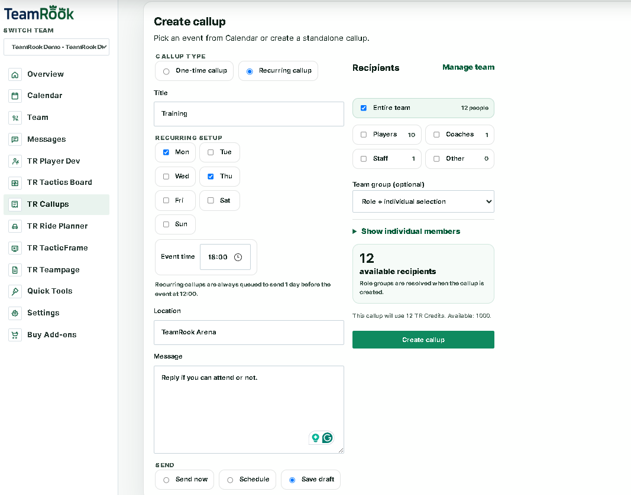
Task: Check the Staff recipients checkbox
Action: 364,159
